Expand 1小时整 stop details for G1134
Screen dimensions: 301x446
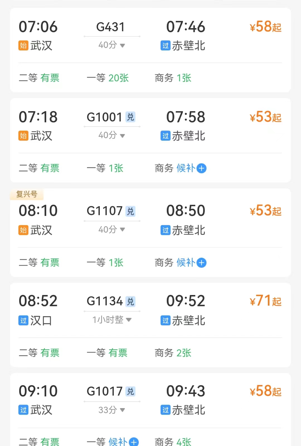point(112,320)
